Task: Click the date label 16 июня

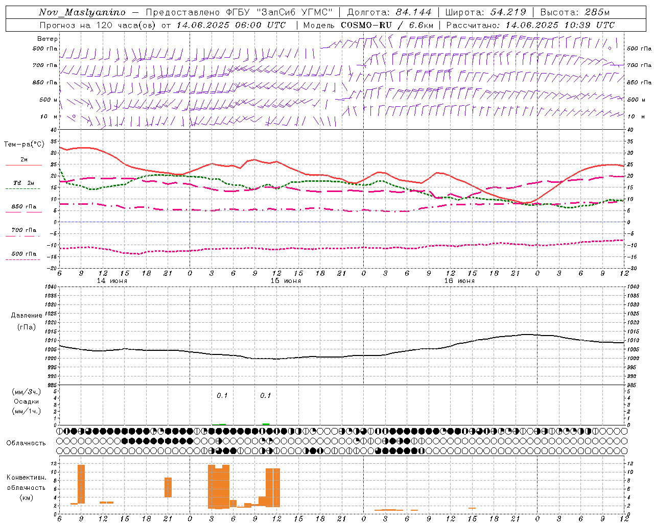Action: click(x=459, y=281)
